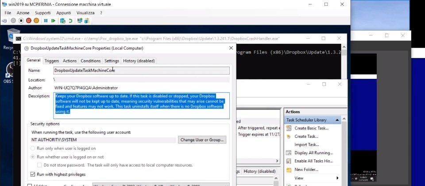Click the black square Turn Off icon
The height and width of the screenshot is (186, 425).
click(x=21, y=21)
